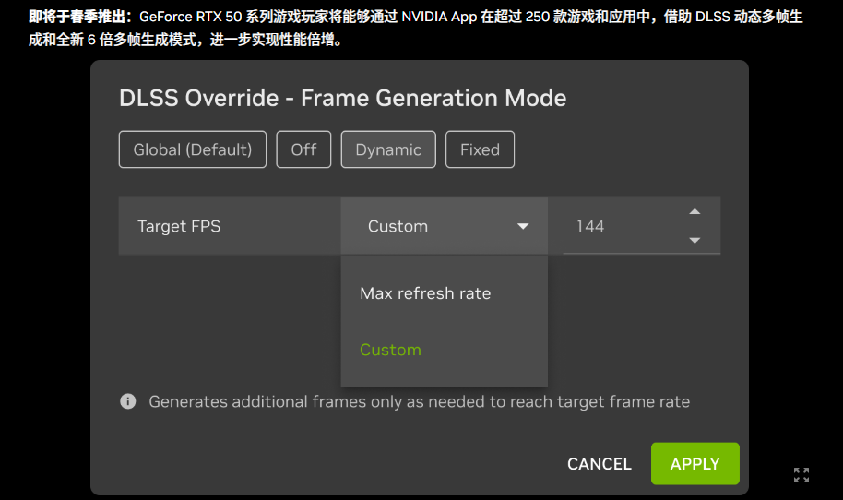This screenshot has width=843, height=500.
Task: Open the Target FPS Custom combo box
Action: tap(444, 226)
